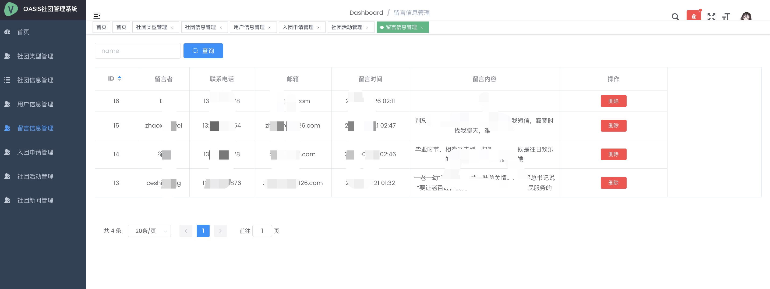Switch to the first 首页 tab
Viewport: 770px width, 289px height.
click(101, 27)
